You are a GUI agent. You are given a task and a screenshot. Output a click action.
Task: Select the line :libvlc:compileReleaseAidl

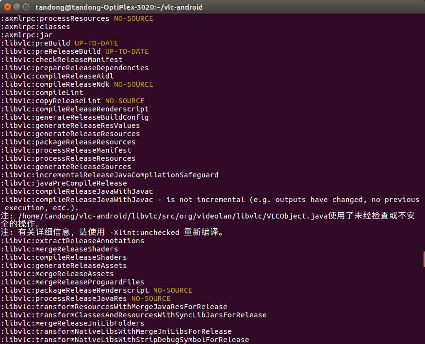[57, 77]
